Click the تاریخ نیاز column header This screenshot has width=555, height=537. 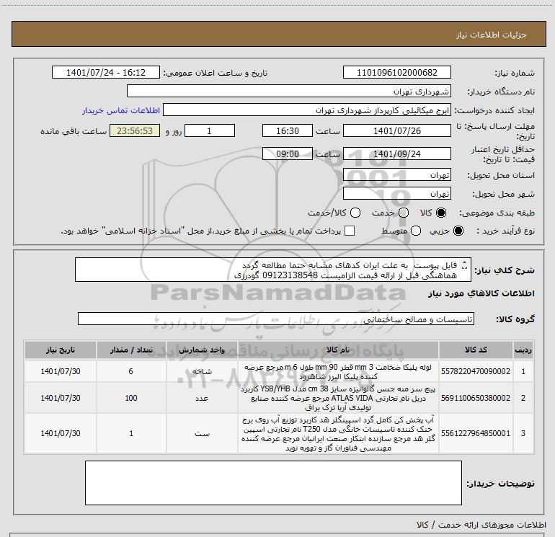coord(61,350)
